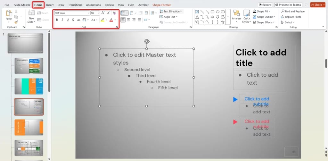Open Quick Styles gallery
This screenshot has width=328, height=161.
point(247,16)
